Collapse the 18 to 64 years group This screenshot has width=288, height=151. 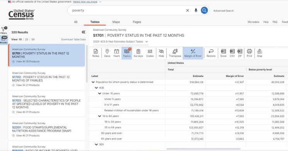(100, 116)
